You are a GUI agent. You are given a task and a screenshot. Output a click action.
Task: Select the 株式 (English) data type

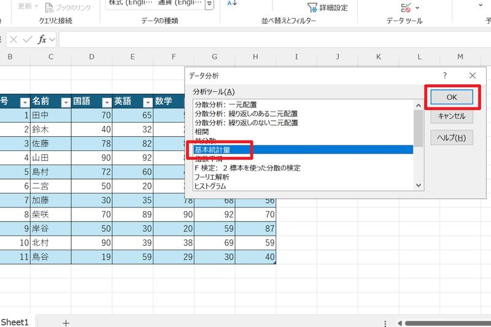pyautogui.click(x=130, y=3)
